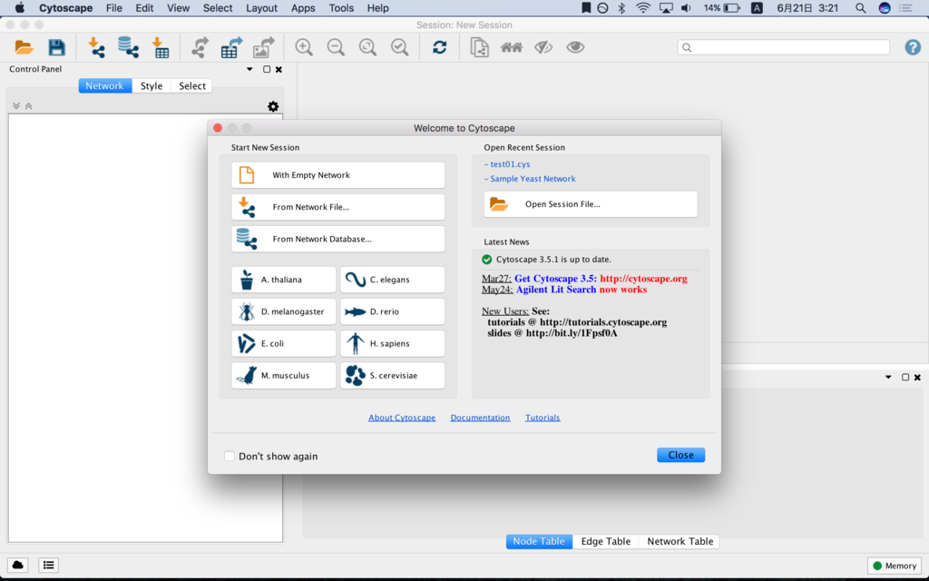Open Tutorials link
The image size is (929, 581).
click(x=543, y=418)
